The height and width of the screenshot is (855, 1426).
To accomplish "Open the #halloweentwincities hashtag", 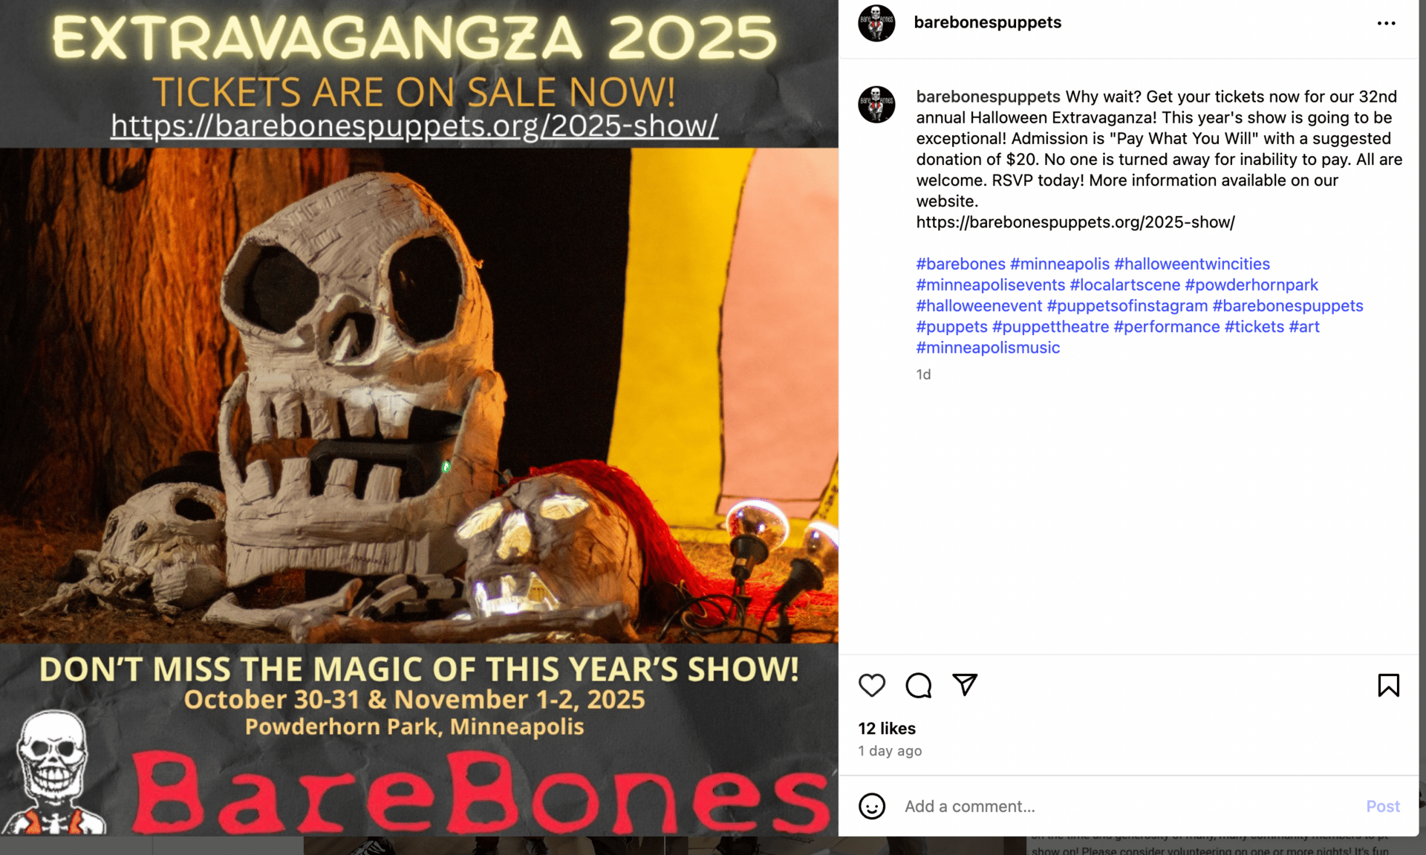I will [1192, 264].
